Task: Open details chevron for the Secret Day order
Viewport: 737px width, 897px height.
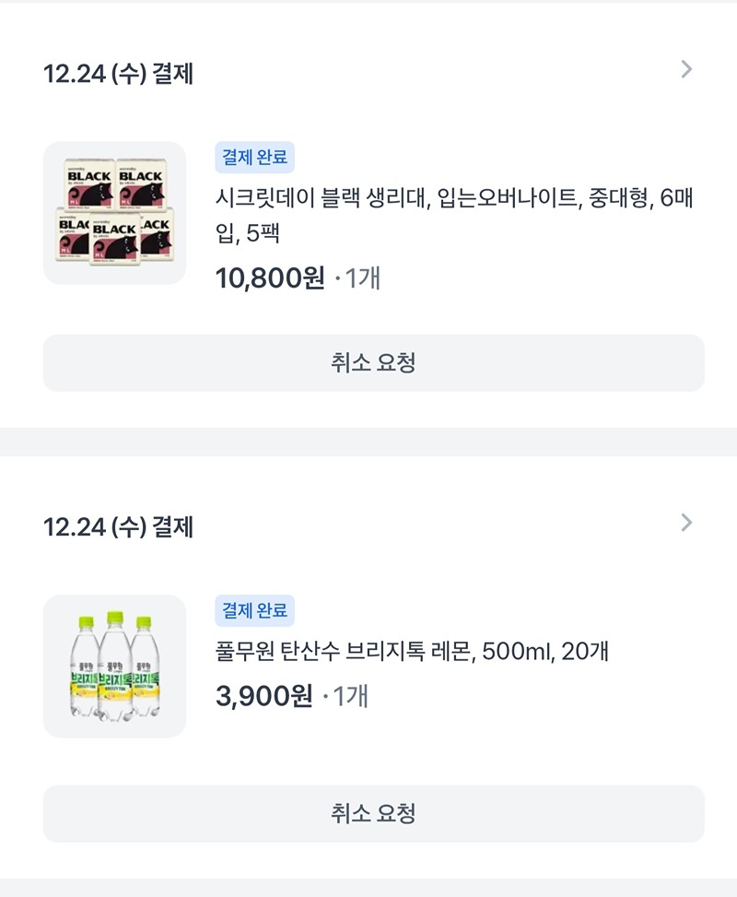Action: (x=685, y=69)
